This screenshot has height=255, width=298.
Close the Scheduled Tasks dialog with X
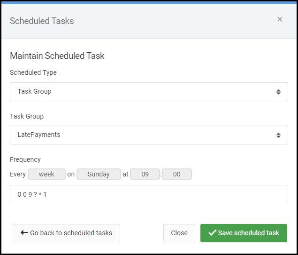tap(280, 19)
